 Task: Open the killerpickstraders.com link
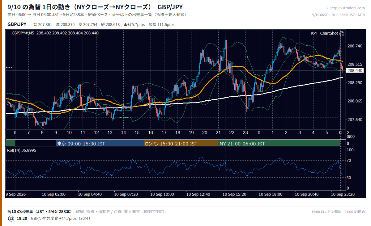345,8
